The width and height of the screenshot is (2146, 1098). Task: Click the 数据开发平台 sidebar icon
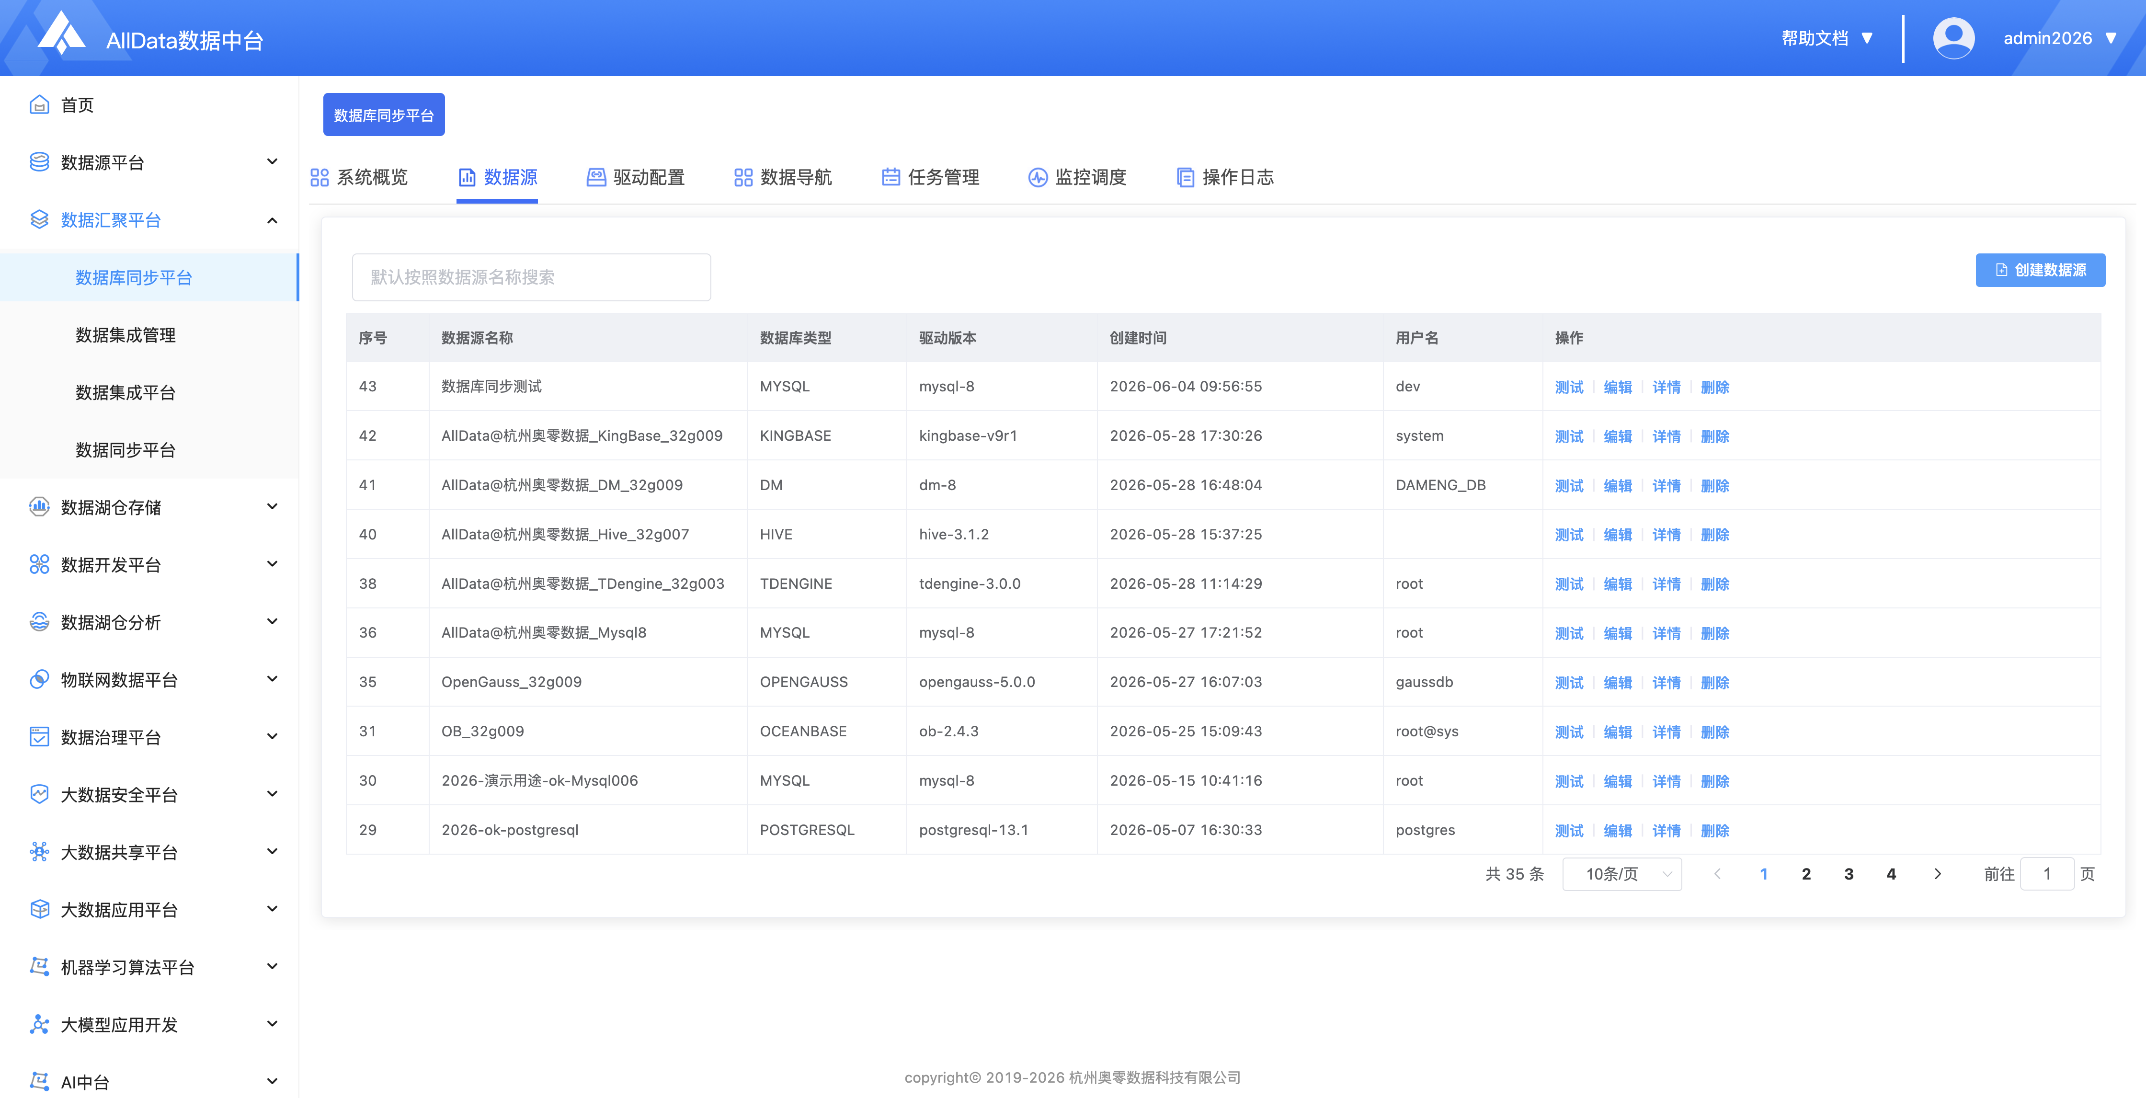tap(39, 565)
